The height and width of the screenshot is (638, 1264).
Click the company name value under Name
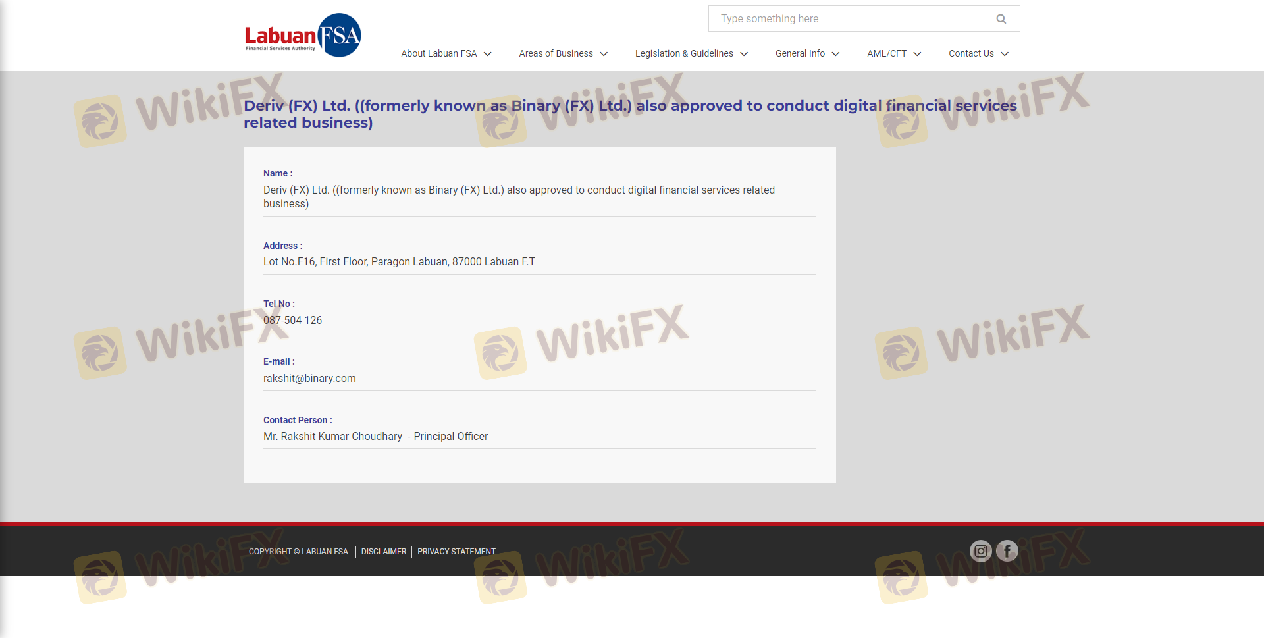pyautogui.click(x=519, y=197)
